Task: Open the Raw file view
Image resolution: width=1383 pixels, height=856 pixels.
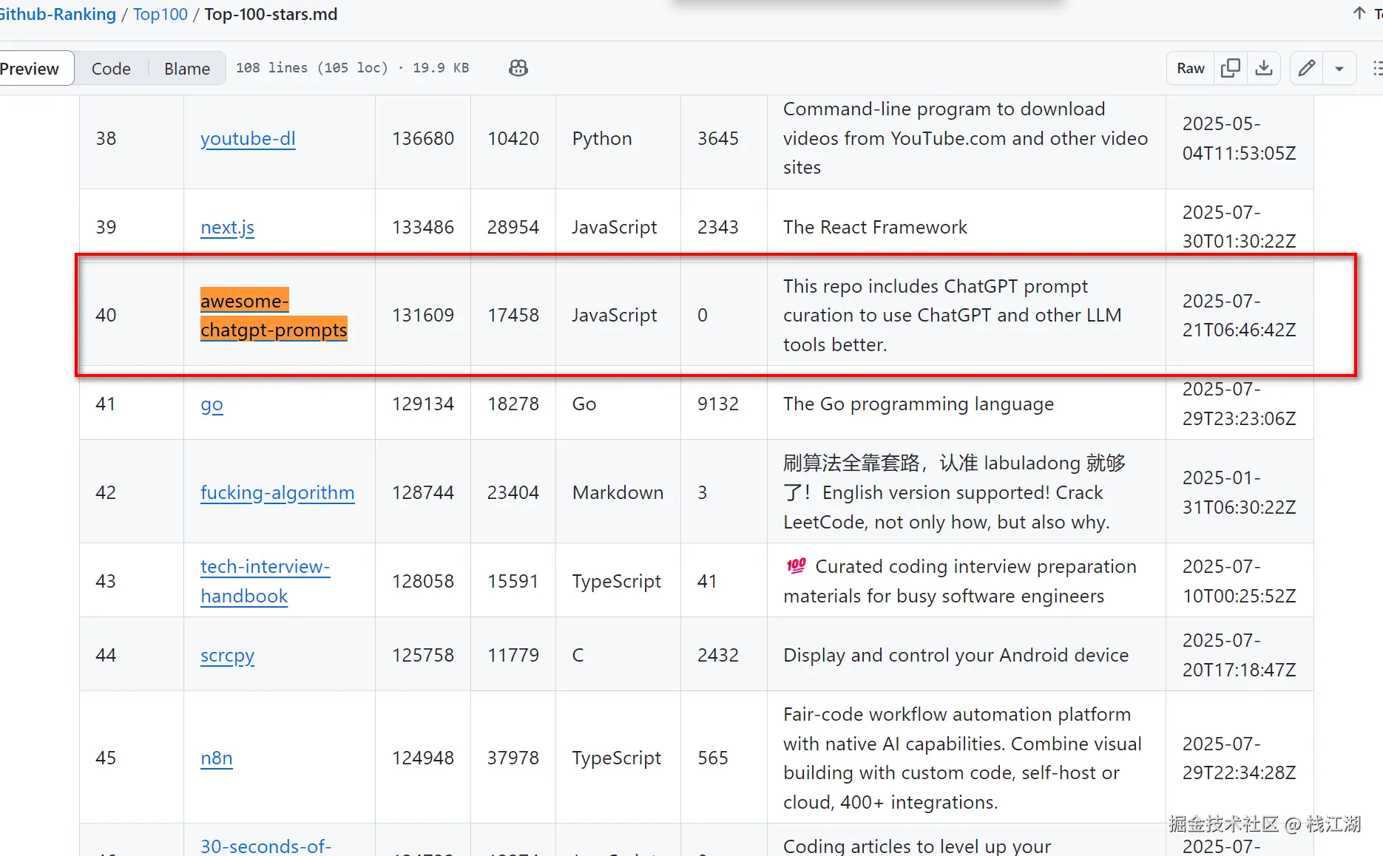Action: [1191, 68]
